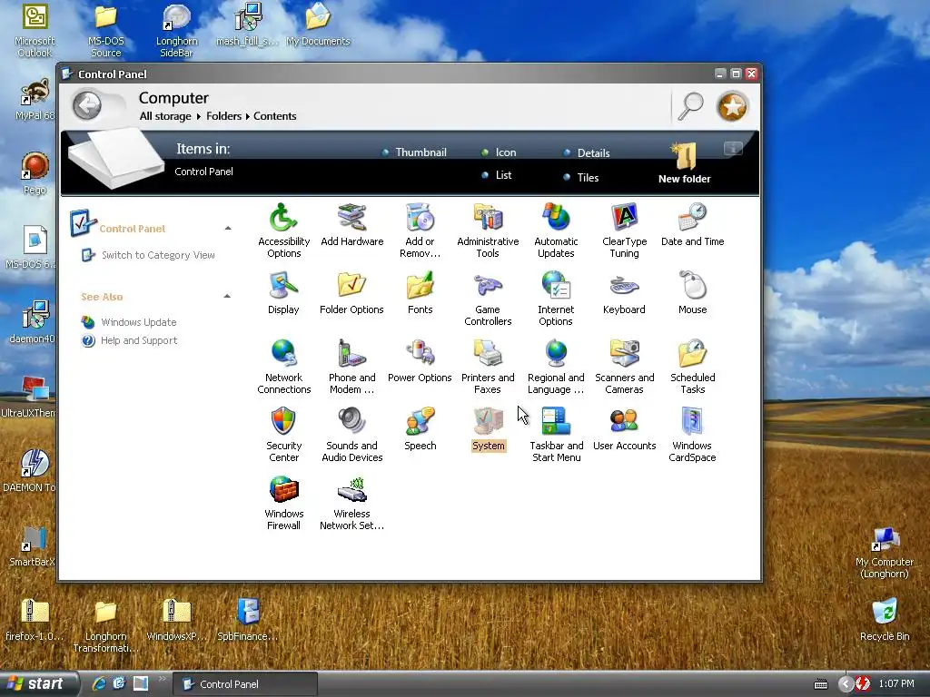Click Contents breadcrumb
The image size is (930, 697).
(x=274, y=116)
